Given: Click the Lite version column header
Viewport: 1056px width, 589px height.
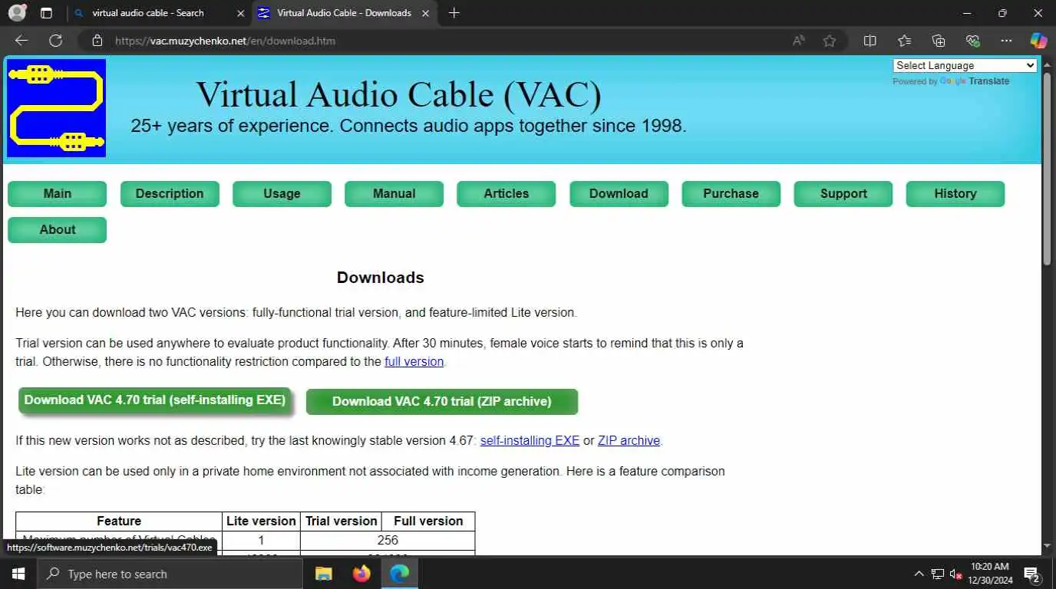Looking at the screenshot, I should pos(261,522).
